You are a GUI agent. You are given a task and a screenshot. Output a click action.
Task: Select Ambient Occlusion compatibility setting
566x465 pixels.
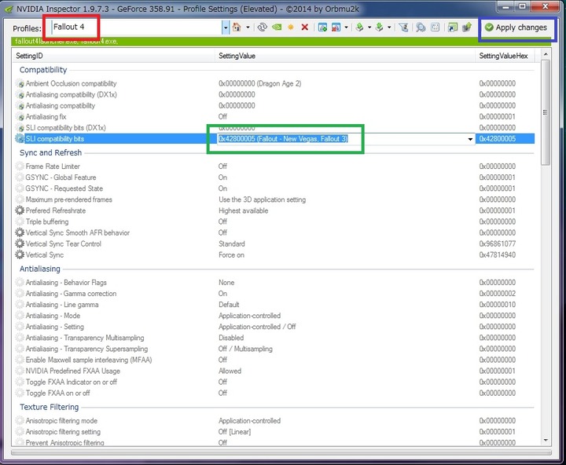point(71,84)
